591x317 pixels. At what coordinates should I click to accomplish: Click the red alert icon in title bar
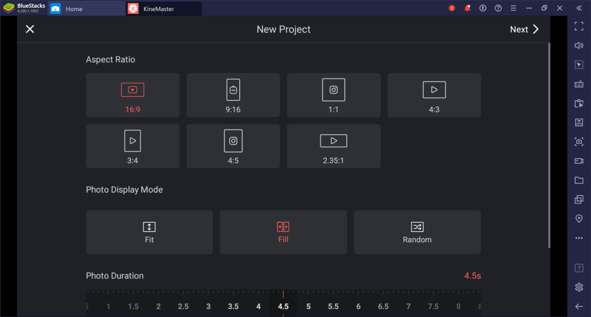pos(452,8)
